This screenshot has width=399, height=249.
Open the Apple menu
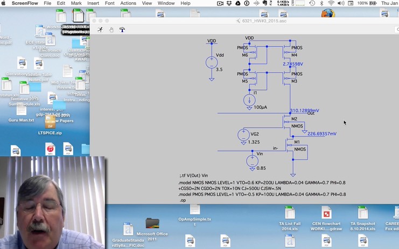click(x=6, y=3)
